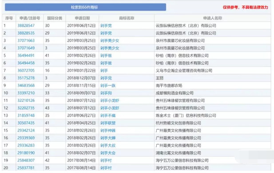Open 剁手村 trademark in row 20

106,168
